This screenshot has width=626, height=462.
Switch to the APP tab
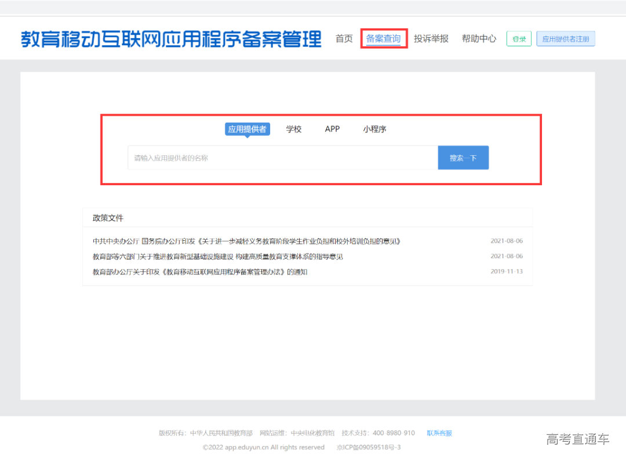[332, 129]
